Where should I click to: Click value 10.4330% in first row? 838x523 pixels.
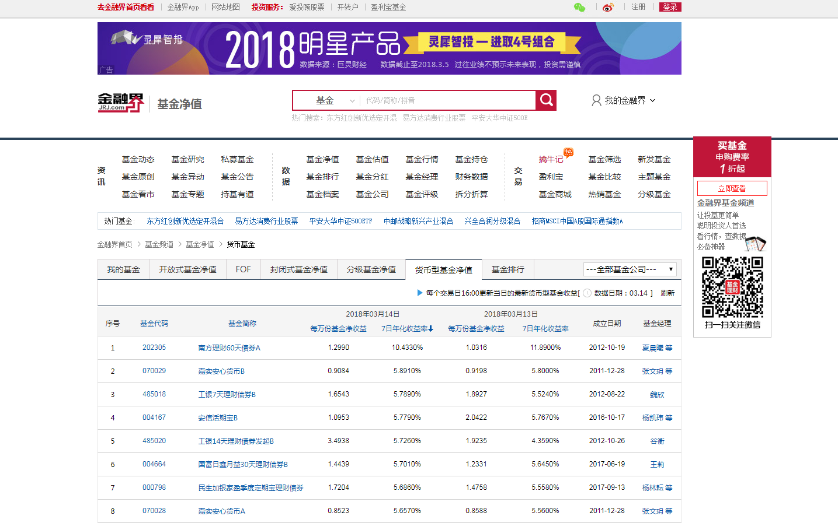click(407, 348)
